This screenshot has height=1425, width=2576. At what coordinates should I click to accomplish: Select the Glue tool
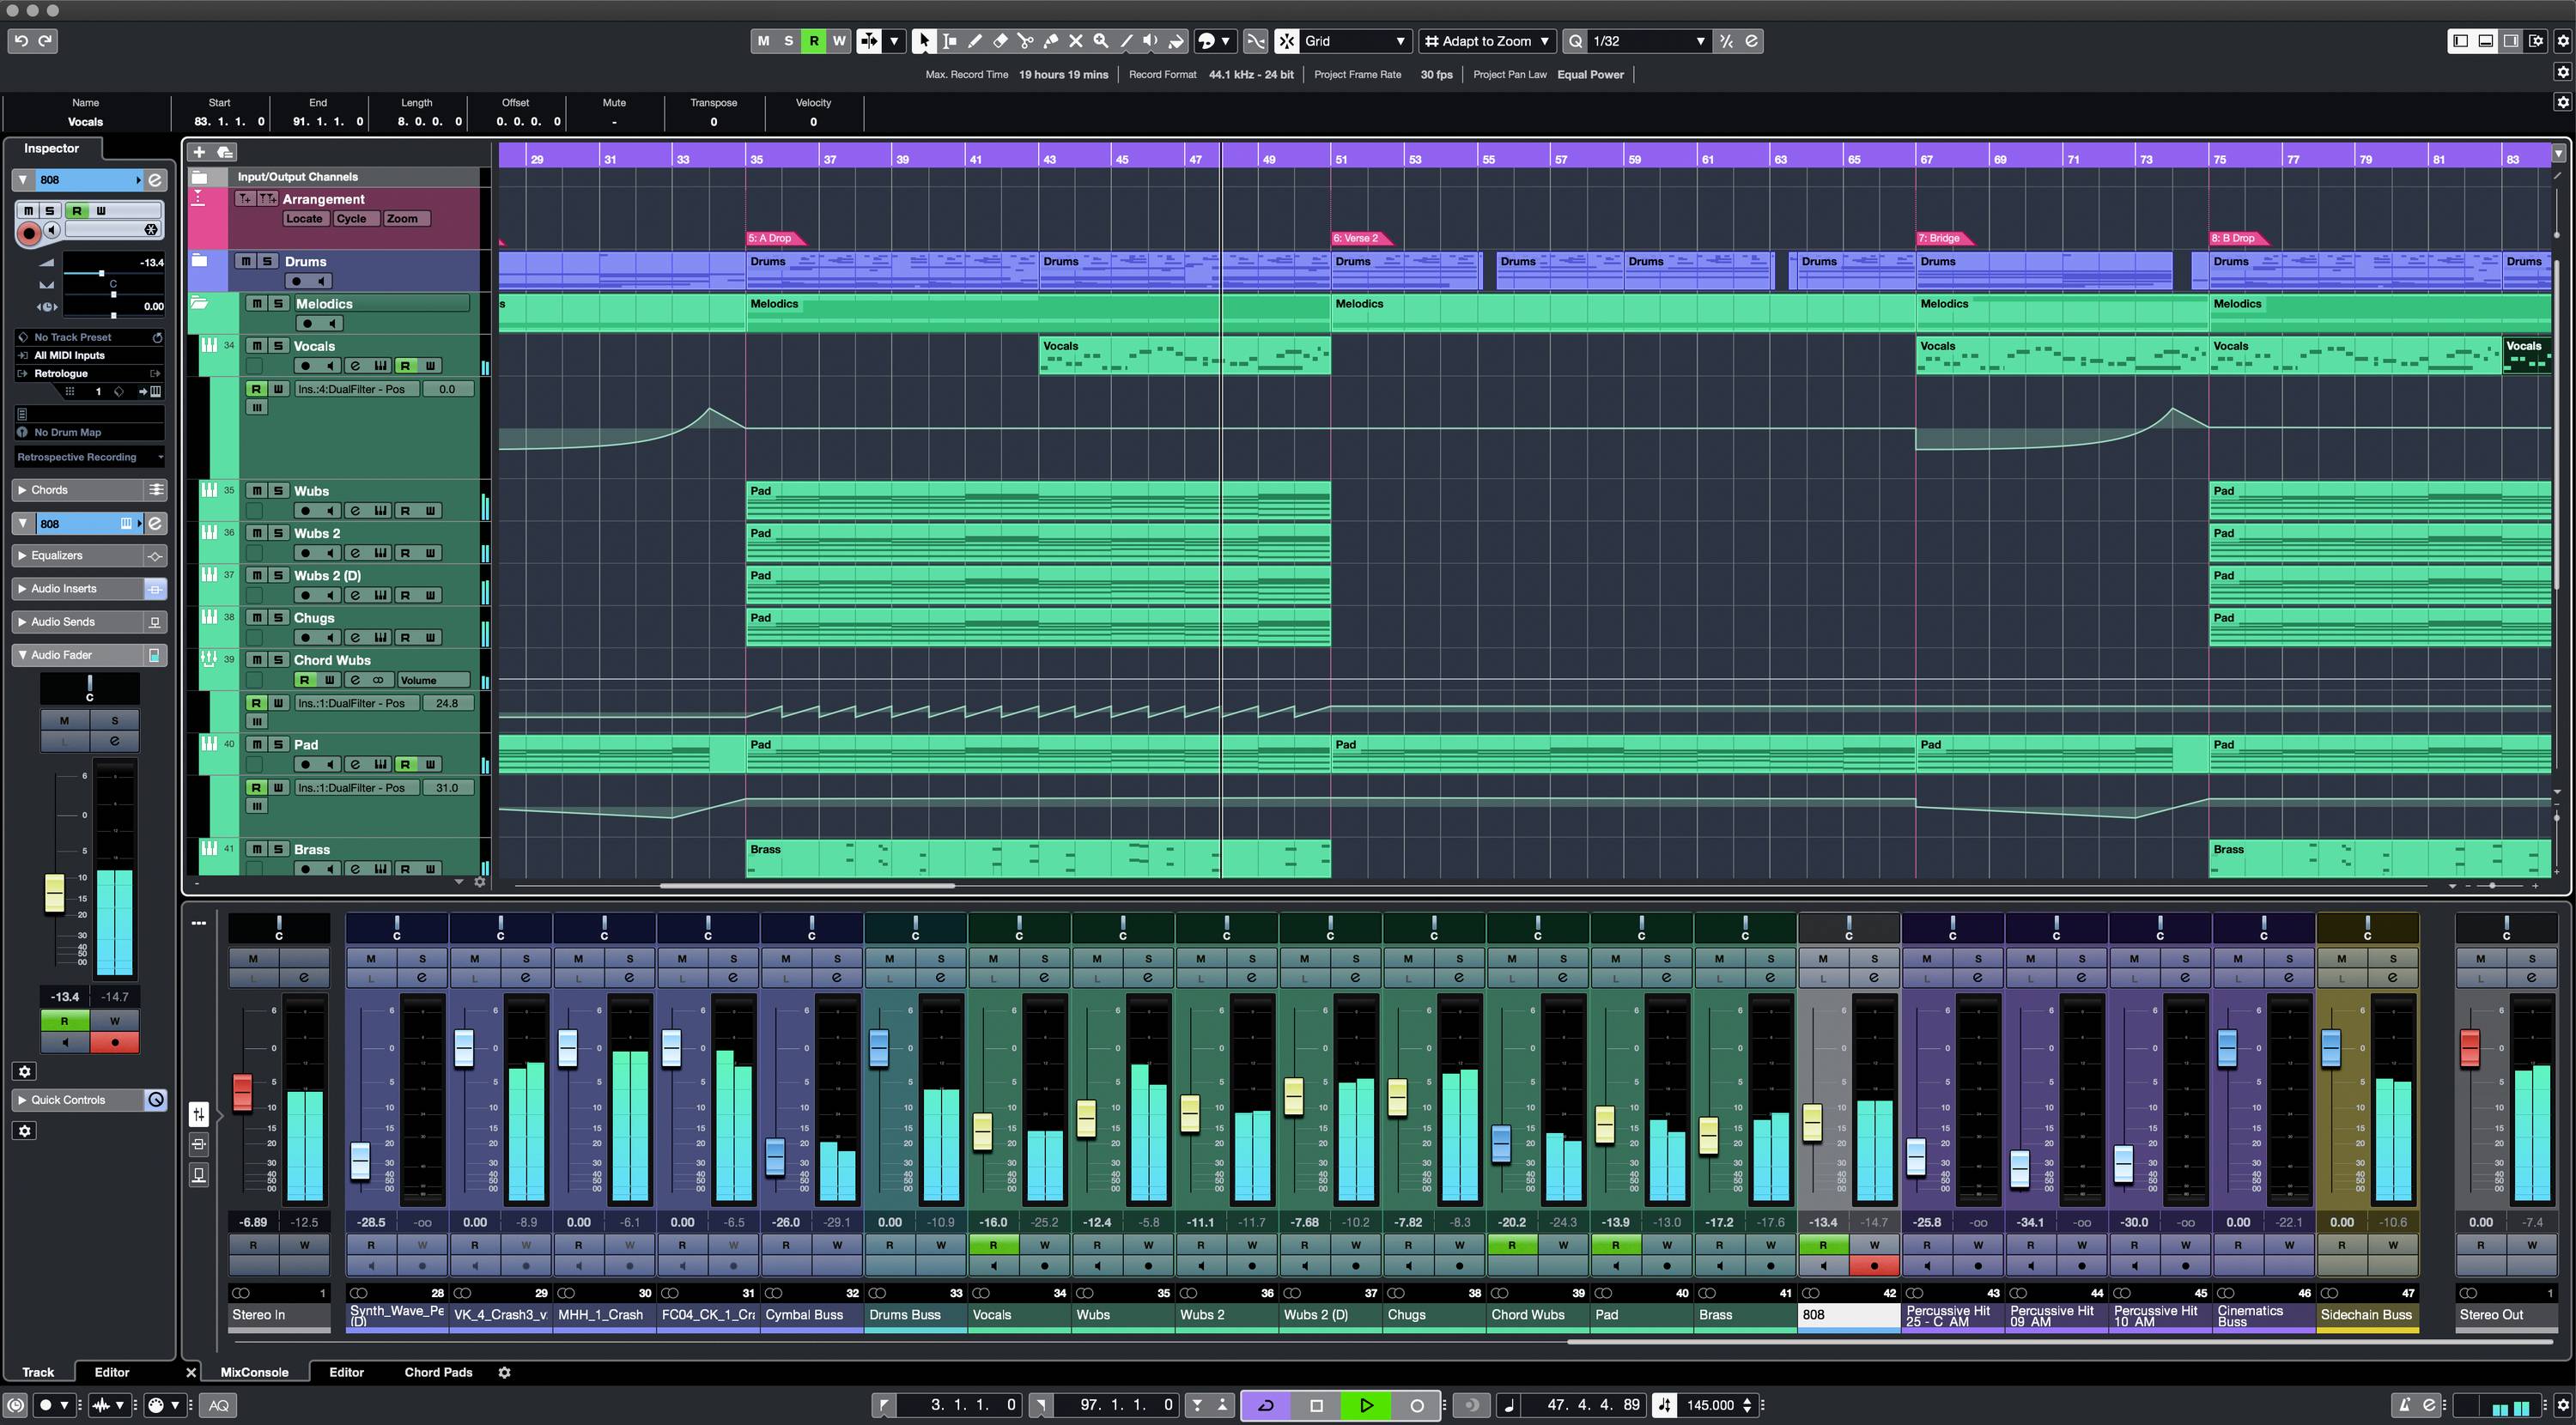(x=1050, y=41)
